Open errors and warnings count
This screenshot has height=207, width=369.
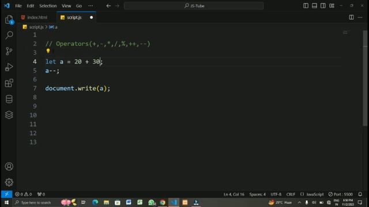(23, 194)
